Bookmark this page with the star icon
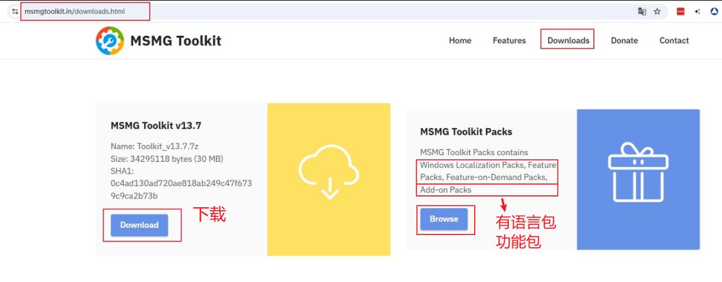The height and width of the screenshot is (282, 722). (657, 11)
